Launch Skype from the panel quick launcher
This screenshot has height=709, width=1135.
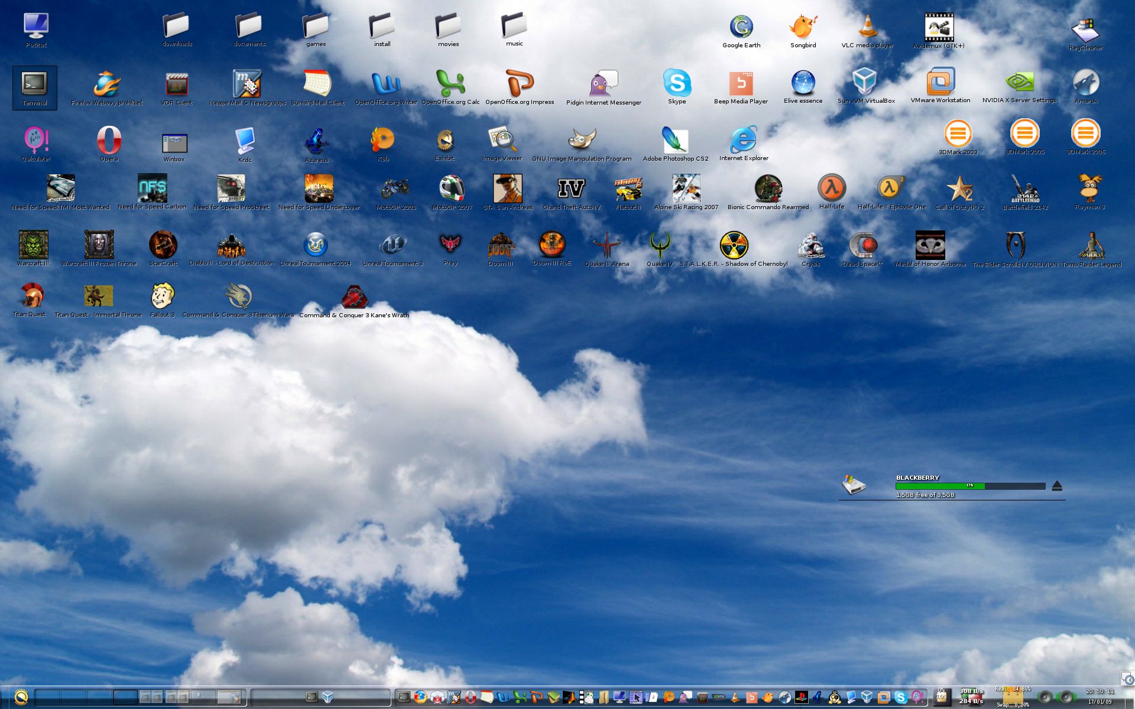[900, 697]
